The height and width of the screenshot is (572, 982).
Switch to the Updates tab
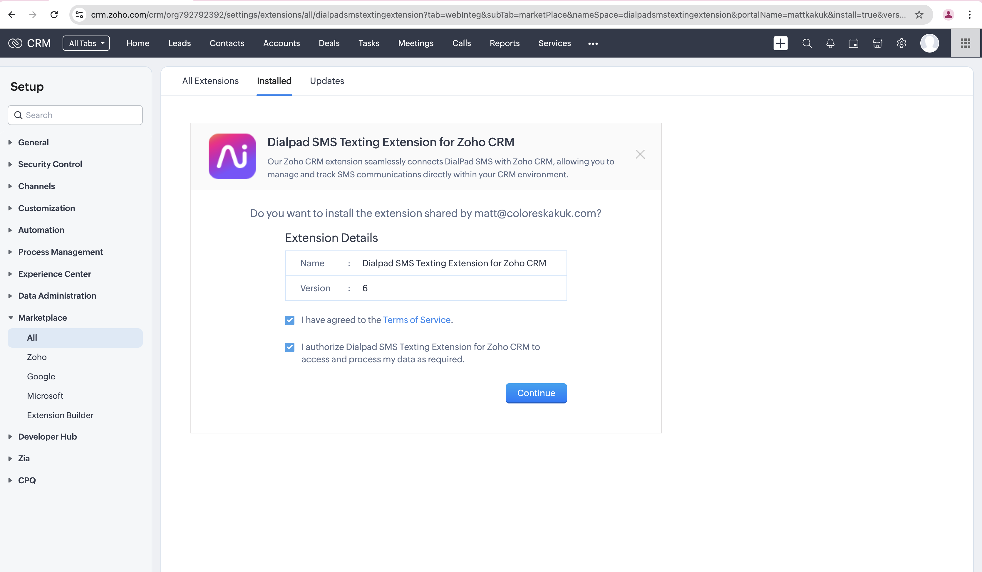(x=327, y=81)
